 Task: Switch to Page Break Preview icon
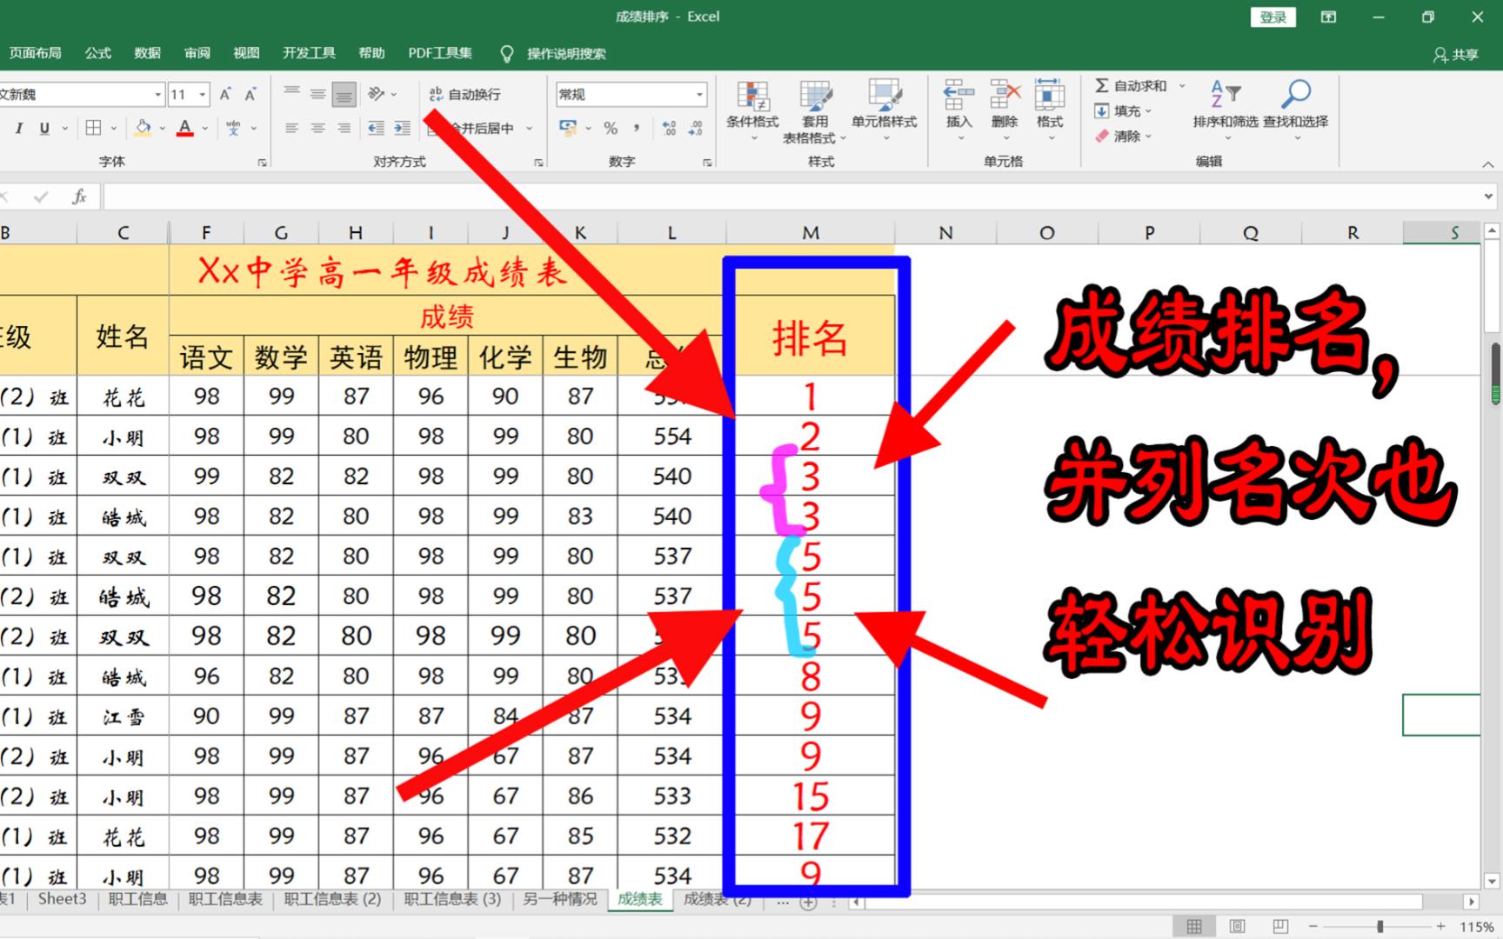click(1279, 927)
